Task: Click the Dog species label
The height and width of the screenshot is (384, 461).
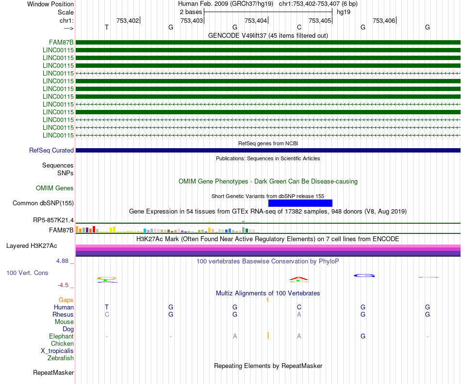Action: pos(68,329)
